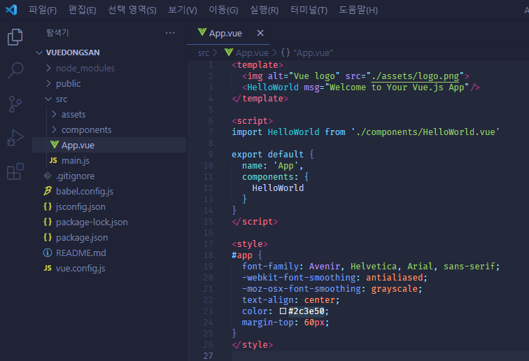
Task: Close the App.vue editor tab
Action: [x=260, y=33]
